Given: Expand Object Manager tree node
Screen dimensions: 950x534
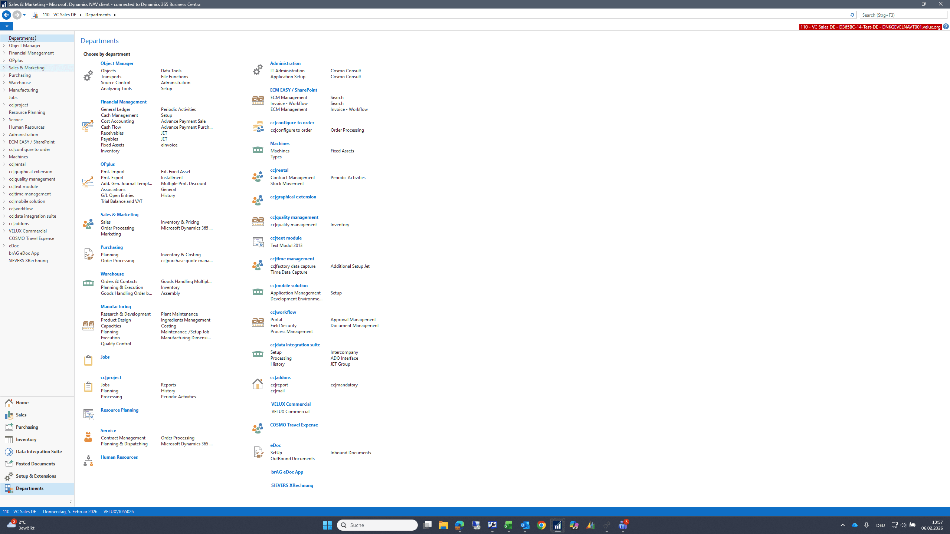Looking at the screenshot, I should (x=4, y=46).
